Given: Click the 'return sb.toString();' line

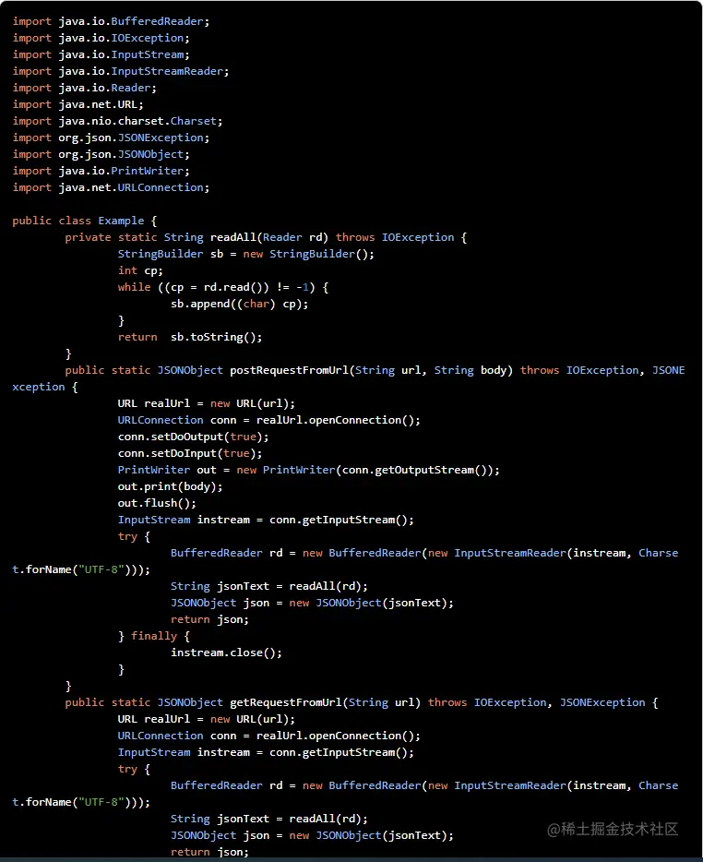Looking at the screenshot, I should click(190, 337).
